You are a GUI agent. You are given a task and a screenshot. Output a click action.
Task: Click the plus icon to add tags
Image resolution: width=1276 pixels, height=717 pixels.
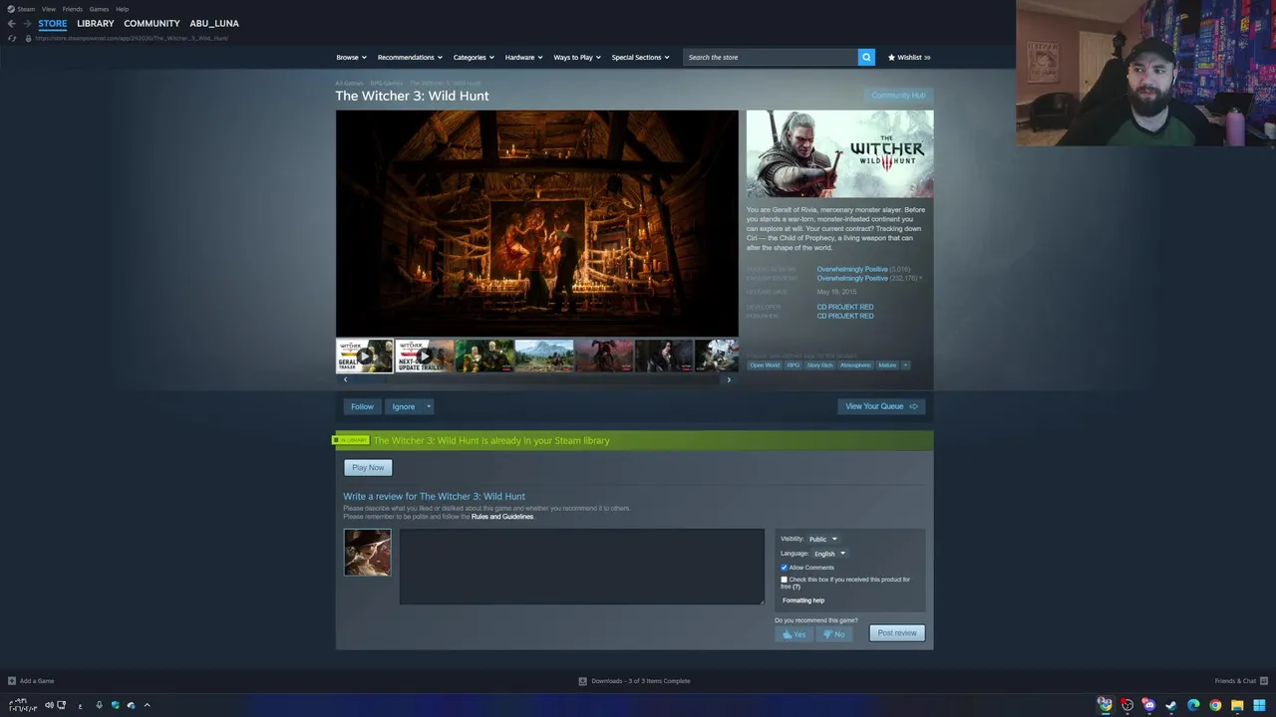(x=905, y=365)
